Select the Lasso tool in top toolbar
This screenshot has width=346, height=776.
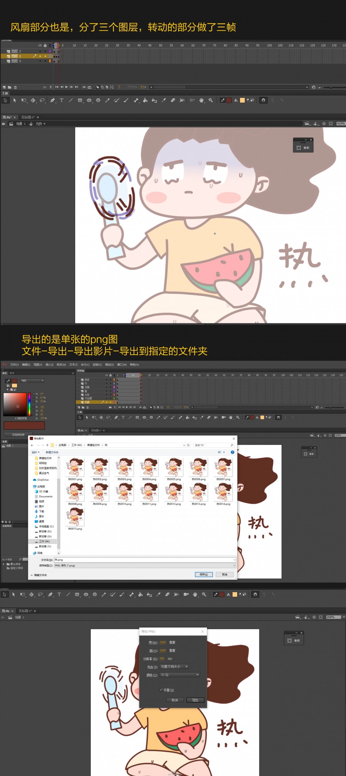[42, 100]
